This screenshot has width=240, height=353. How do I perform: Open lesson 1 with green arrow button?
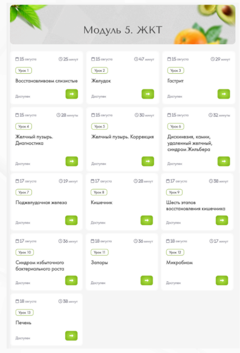pos(72,94)
